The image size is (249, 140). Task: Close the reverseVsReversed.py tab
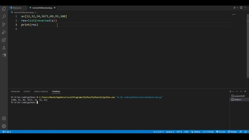point(54,8)
